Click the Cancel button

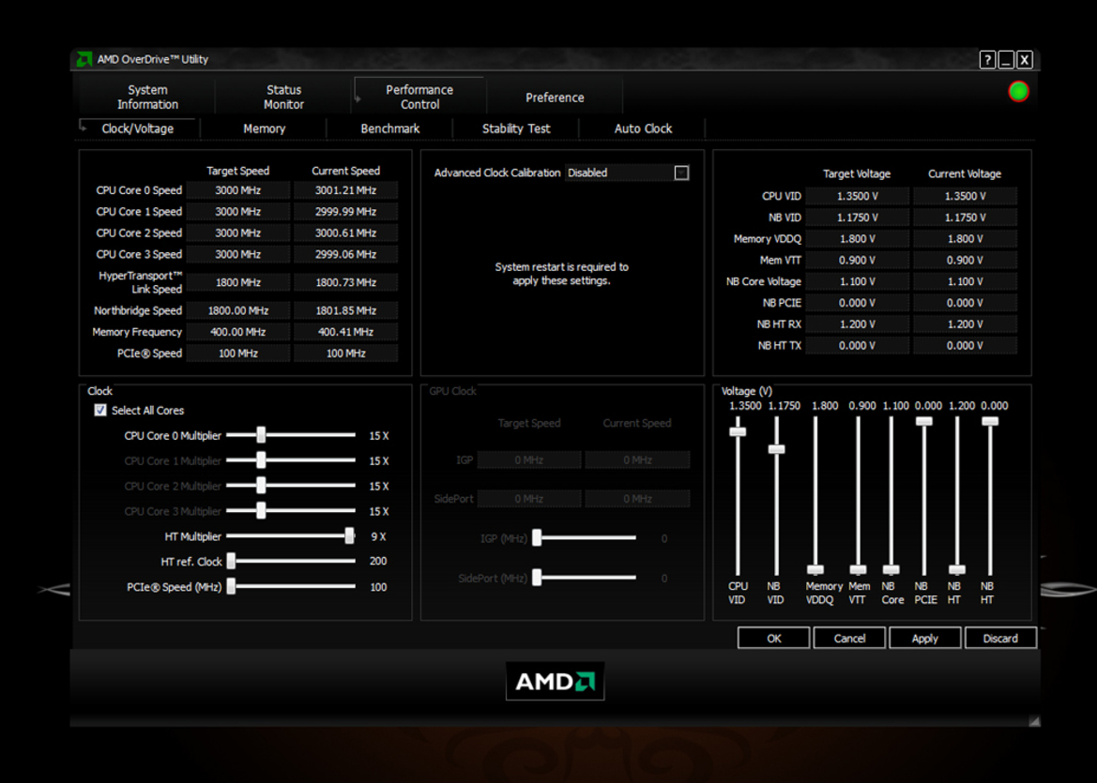[849, 639]
